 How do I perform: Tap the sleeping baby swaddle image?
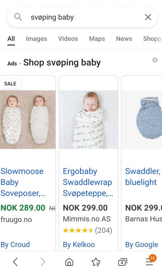[x=88, y=119]
